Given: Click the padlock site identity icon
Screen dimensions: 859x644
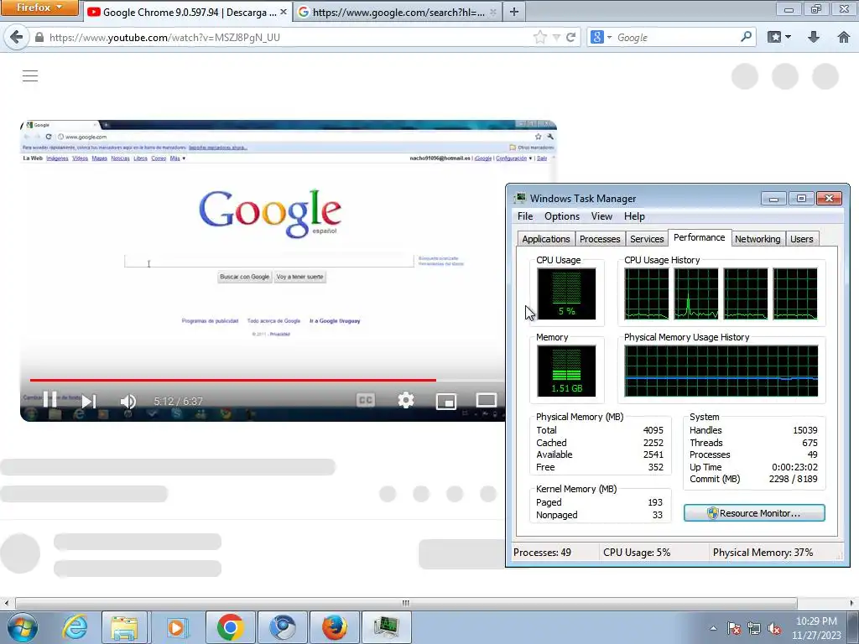Looking at the screenshot, I should point(39,37).
